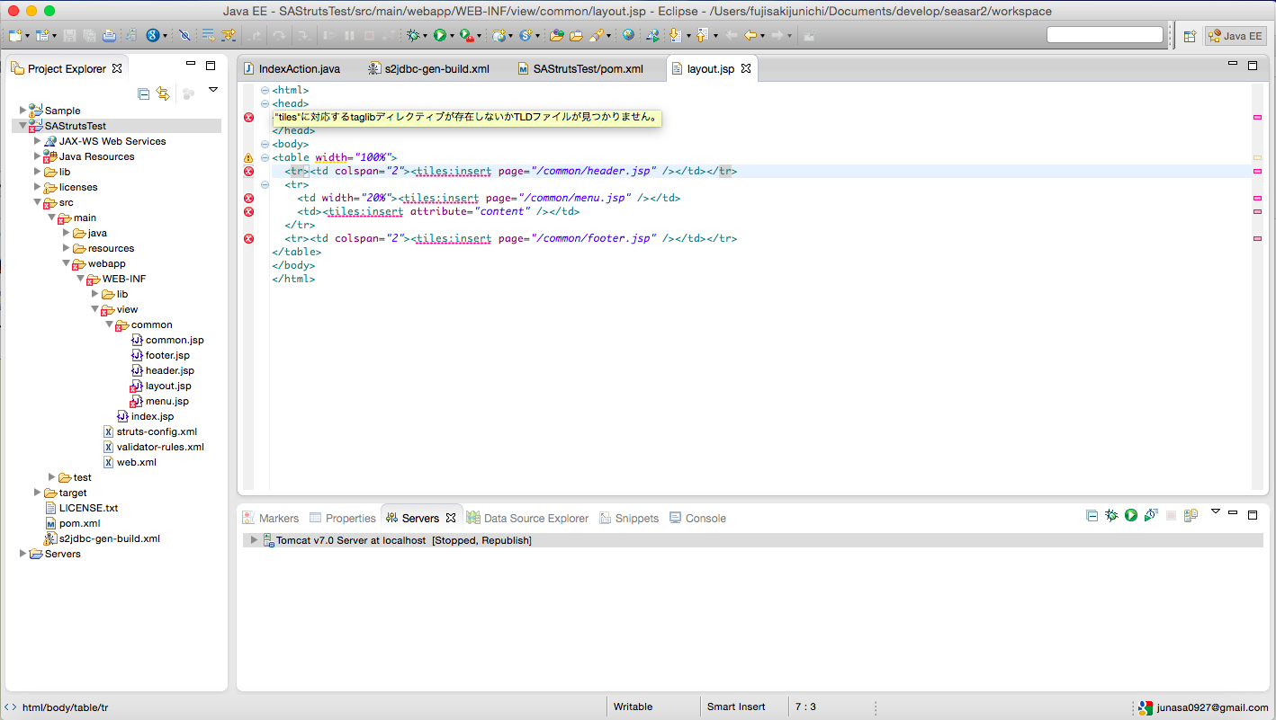Screen dimensions: 1276x720
Task: Click the status bar Google account icon
Action: click(x=1145, y=707)
